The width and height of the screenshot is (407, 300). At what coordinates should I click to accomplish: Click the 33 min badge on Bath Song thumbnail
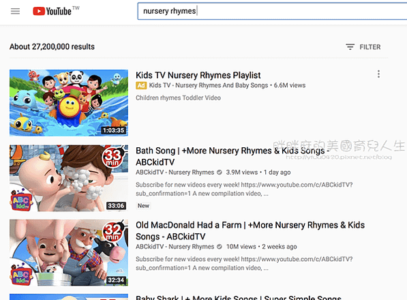112,157
